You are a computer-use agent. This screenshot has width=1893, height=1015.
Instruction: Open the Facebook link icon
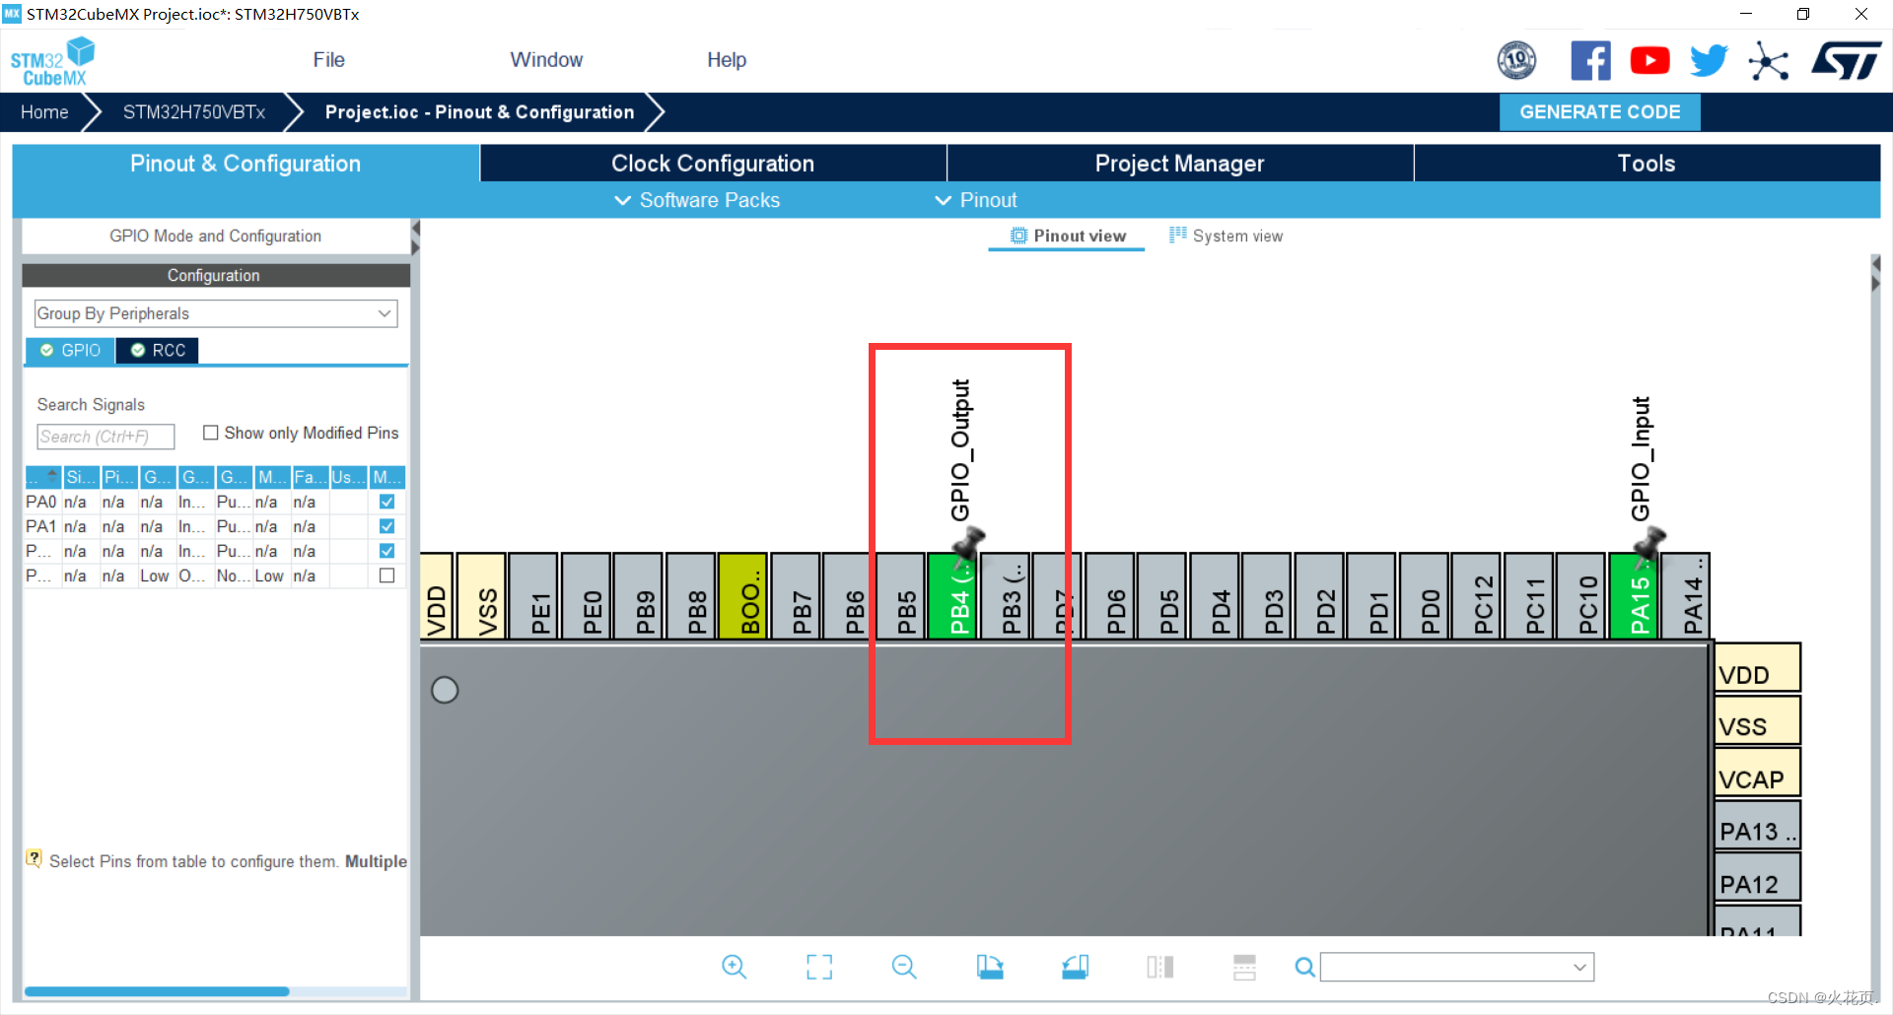[x=1590, y=61]
